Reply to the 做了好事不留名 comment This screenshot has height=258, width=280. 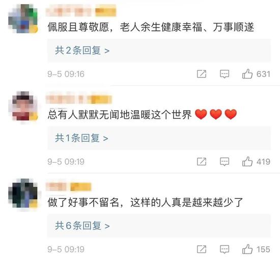225,249
